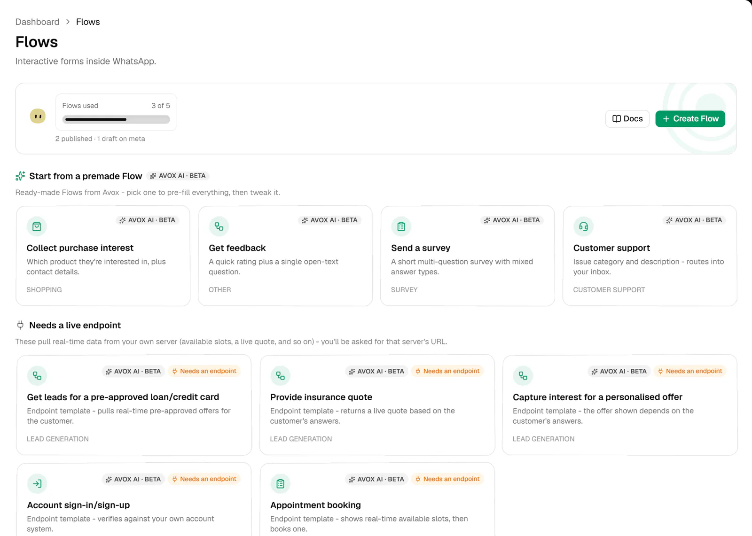
Task: Pick the Customer support template title
Action: coord(611,248)
